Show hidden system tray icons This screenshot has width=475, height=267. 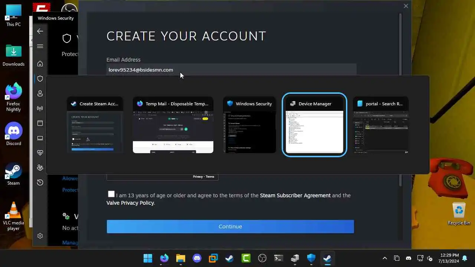click(x=385, y=258)
